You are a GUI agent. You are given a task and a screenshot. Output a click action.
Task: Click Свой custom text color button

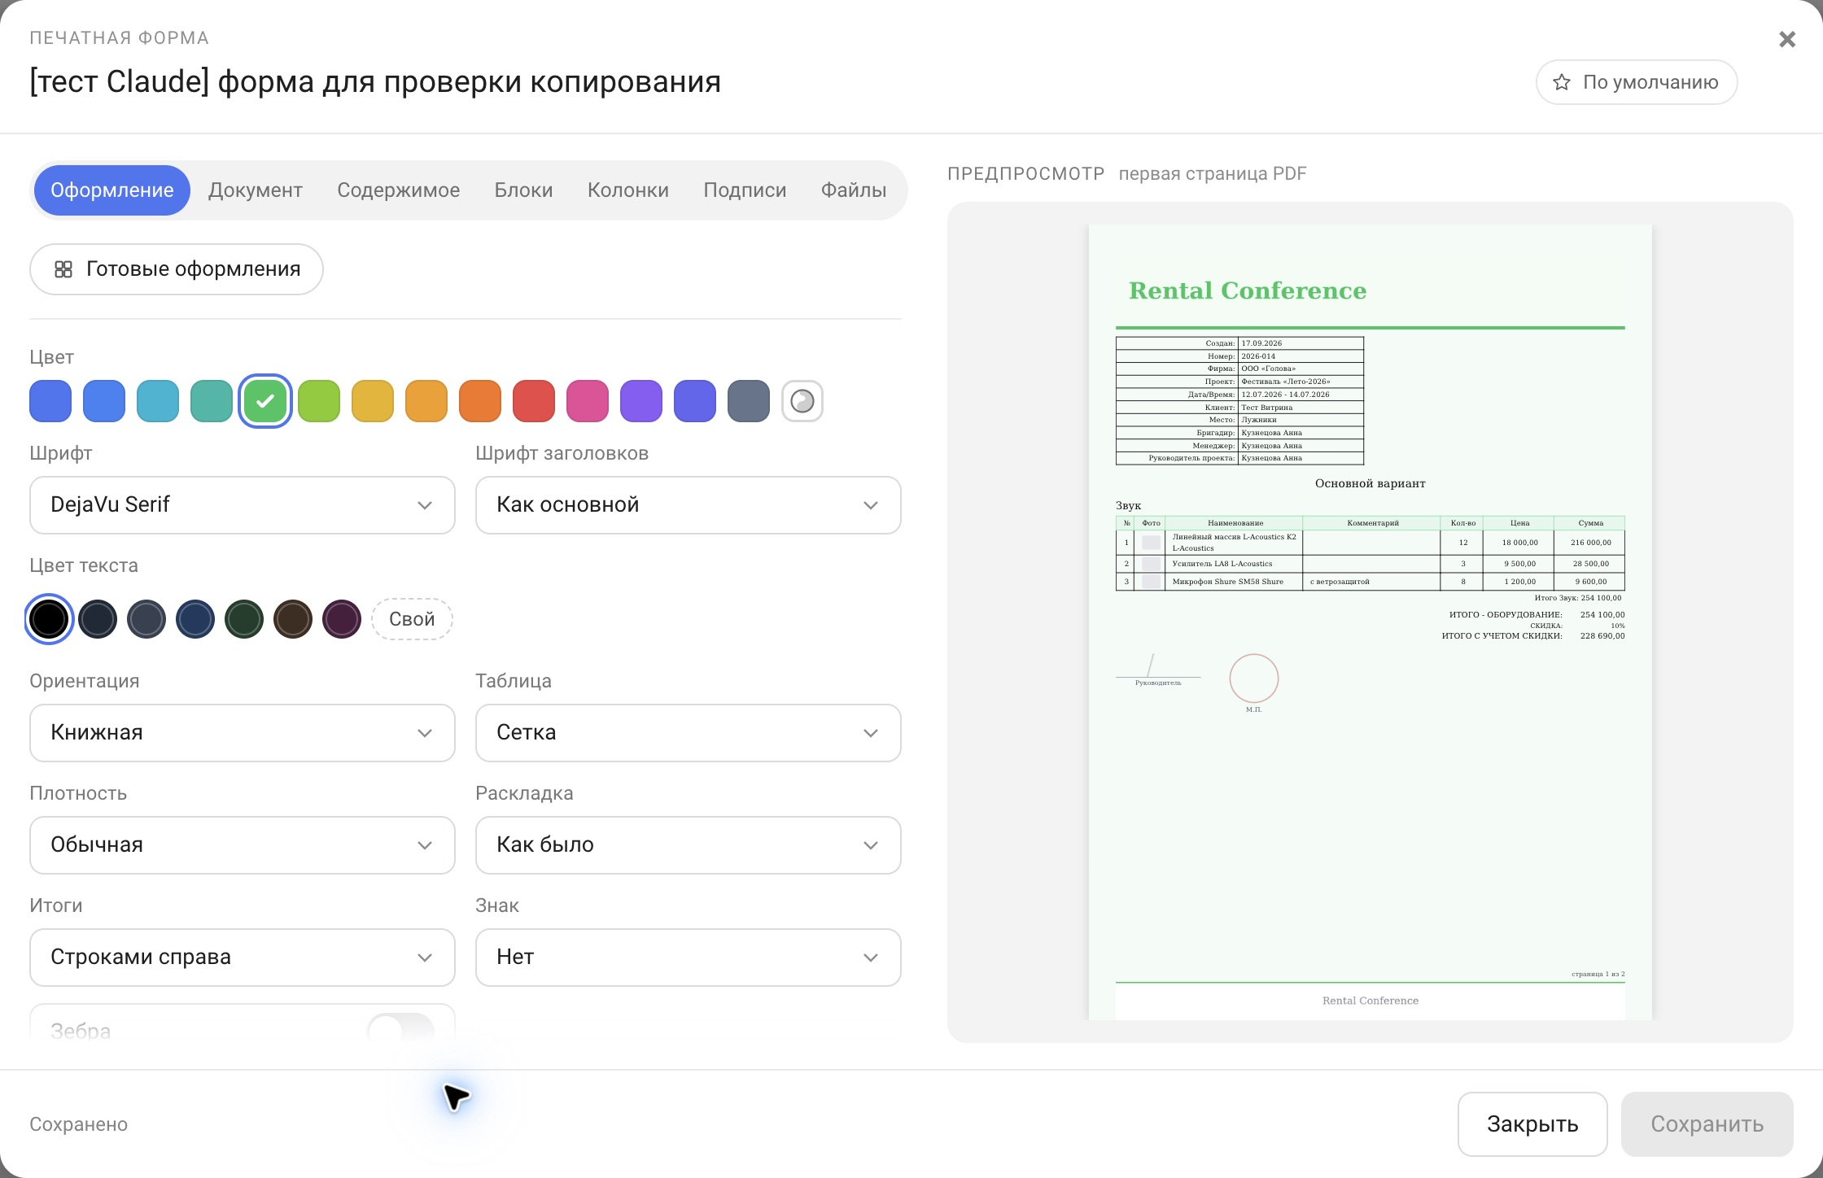click(x=412, y=619)
